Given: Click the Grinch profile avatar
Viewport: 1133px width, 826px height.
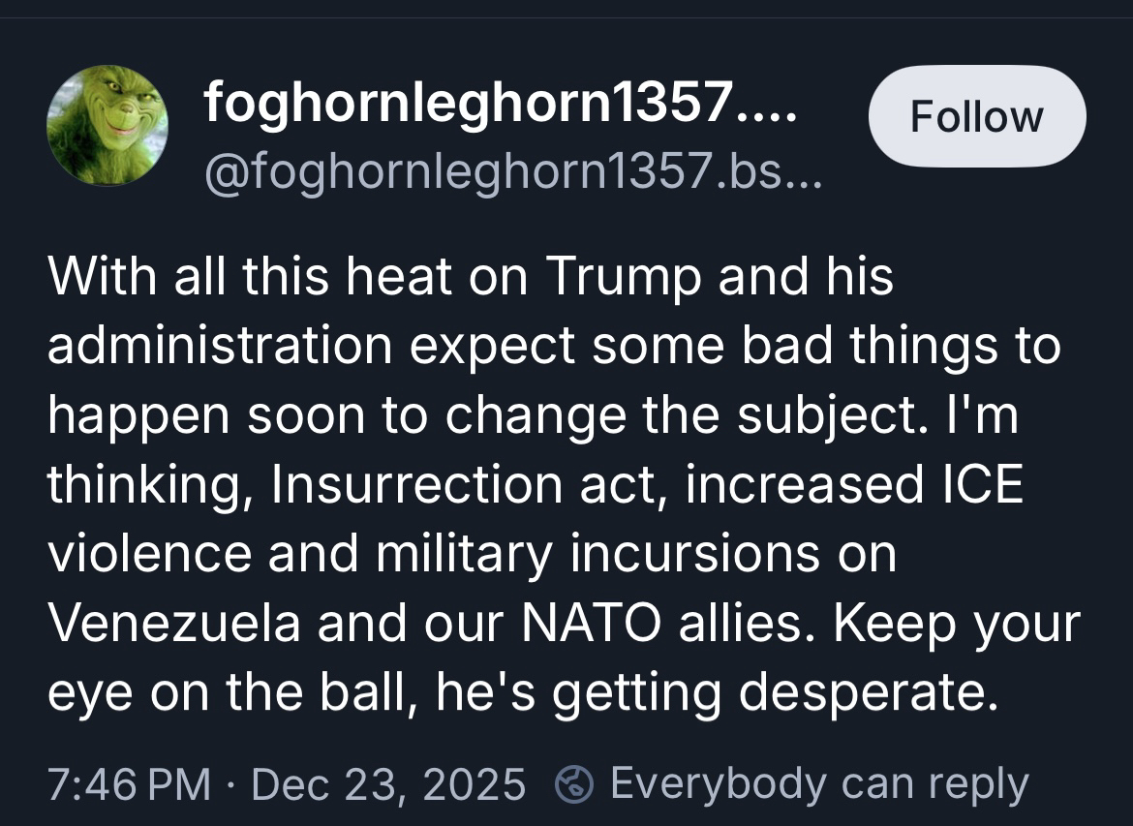Looking at the screenshot, I should coord(107,126).
